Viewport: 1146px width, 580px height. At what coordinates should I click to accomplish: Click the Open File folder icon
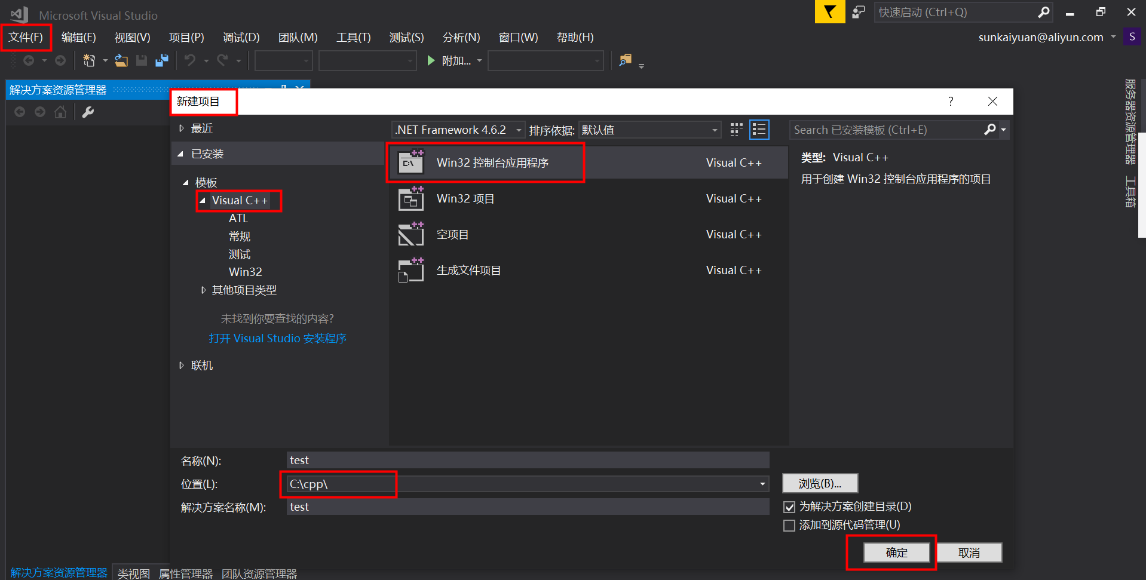[x=121, y=60]
